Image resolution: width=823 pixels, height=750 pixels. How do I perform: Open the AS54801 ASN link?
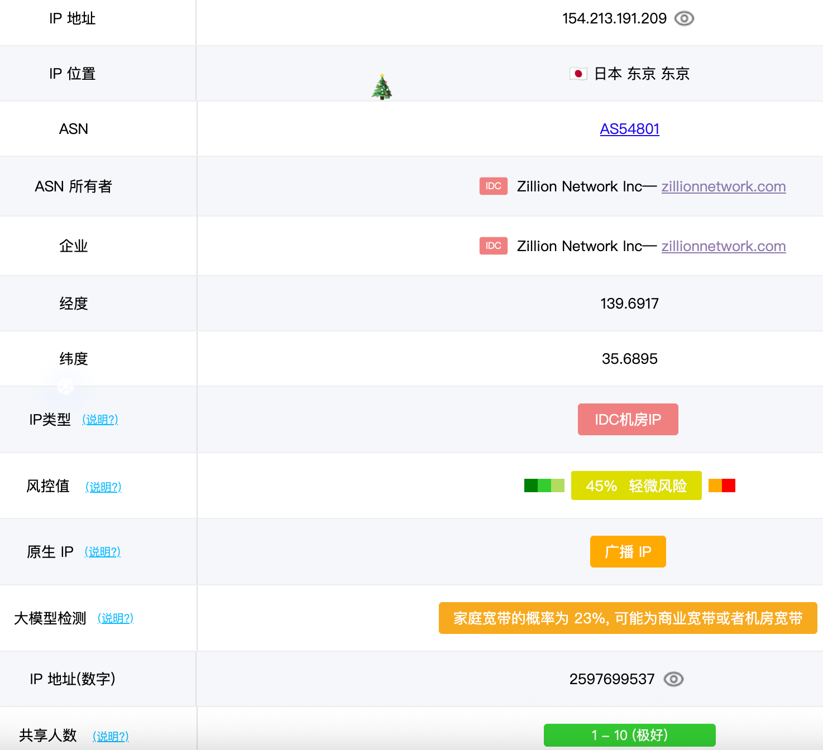coord(629,129)
